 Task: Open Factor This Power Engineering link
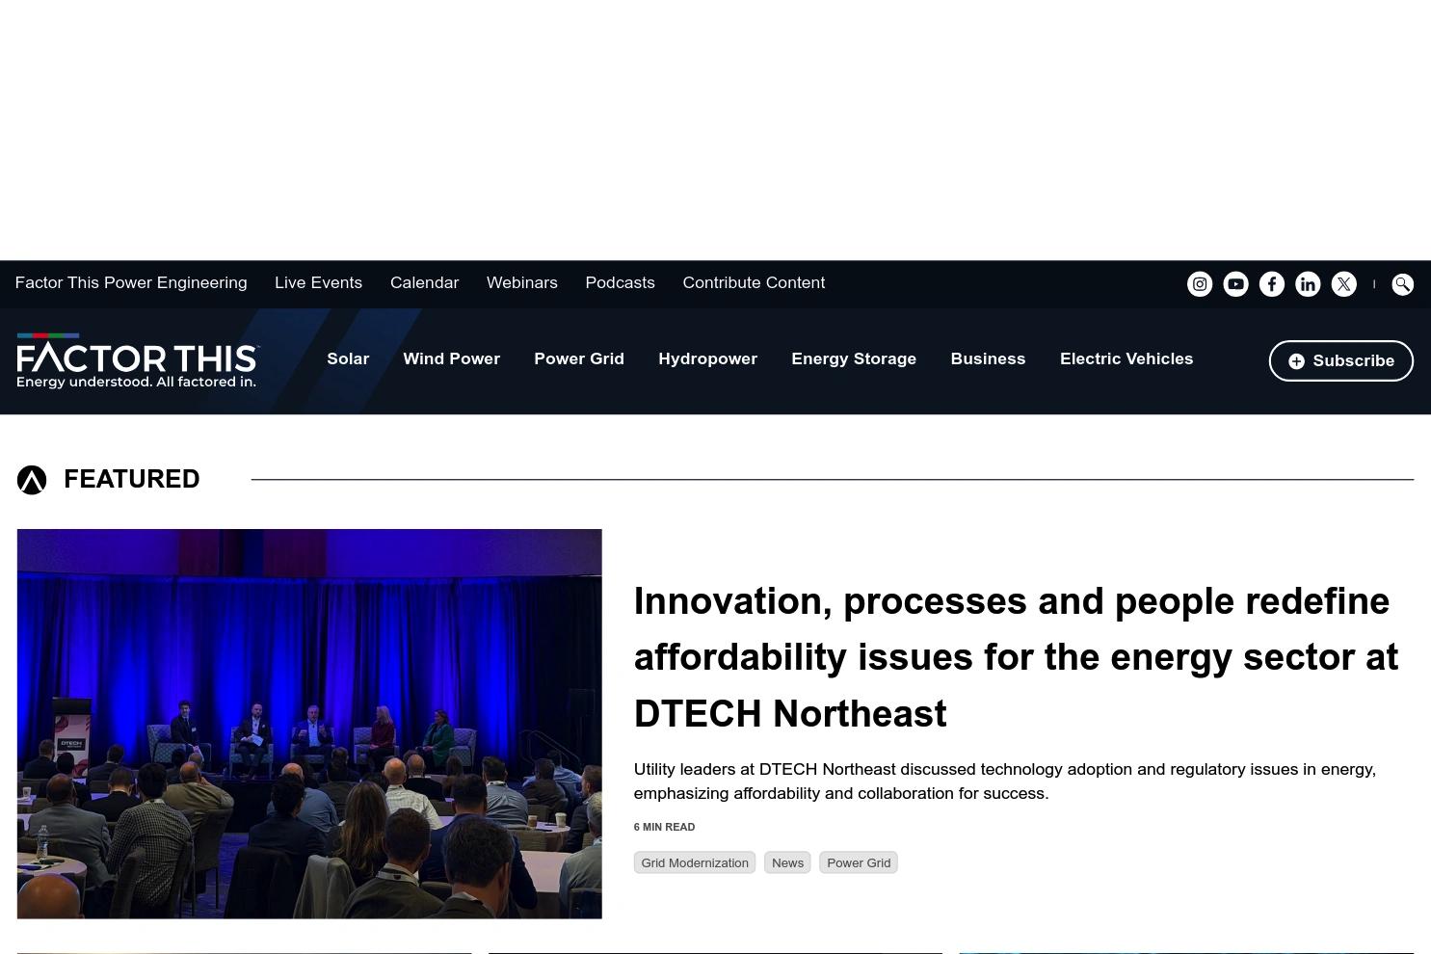tap(131, 282)
